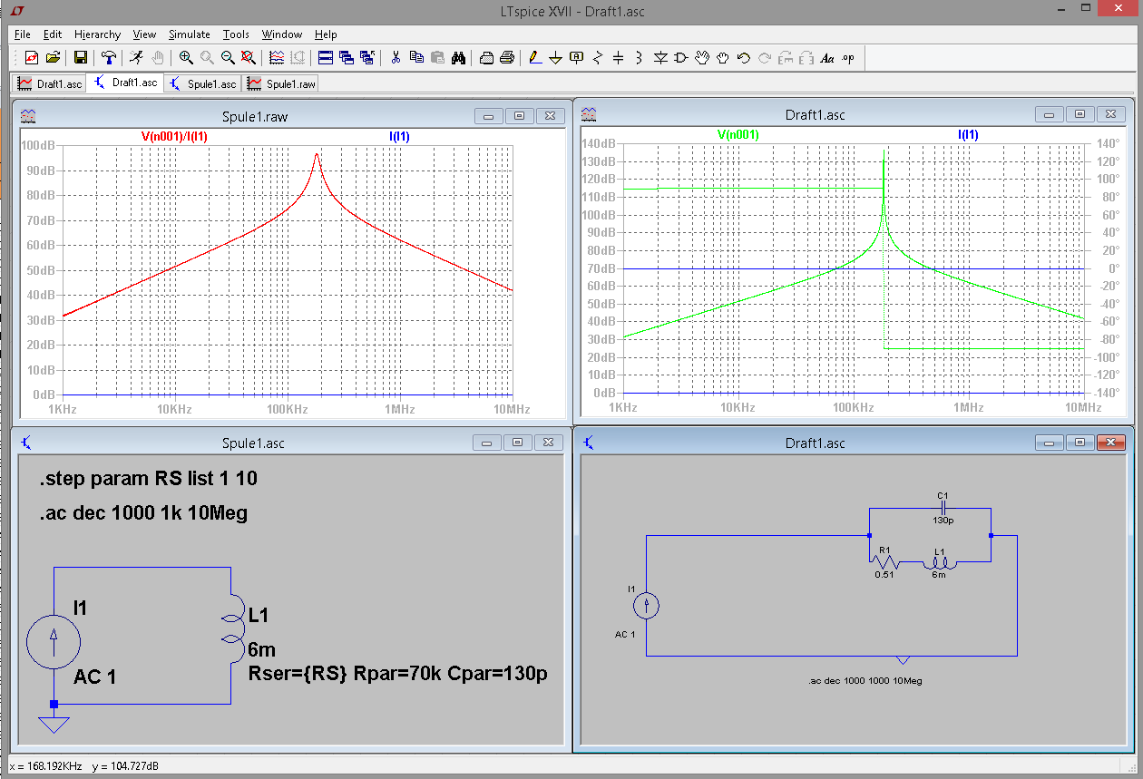Click the Rser={RS} Rpar=70k Cpar=130p text

click(x=397, y=674)
